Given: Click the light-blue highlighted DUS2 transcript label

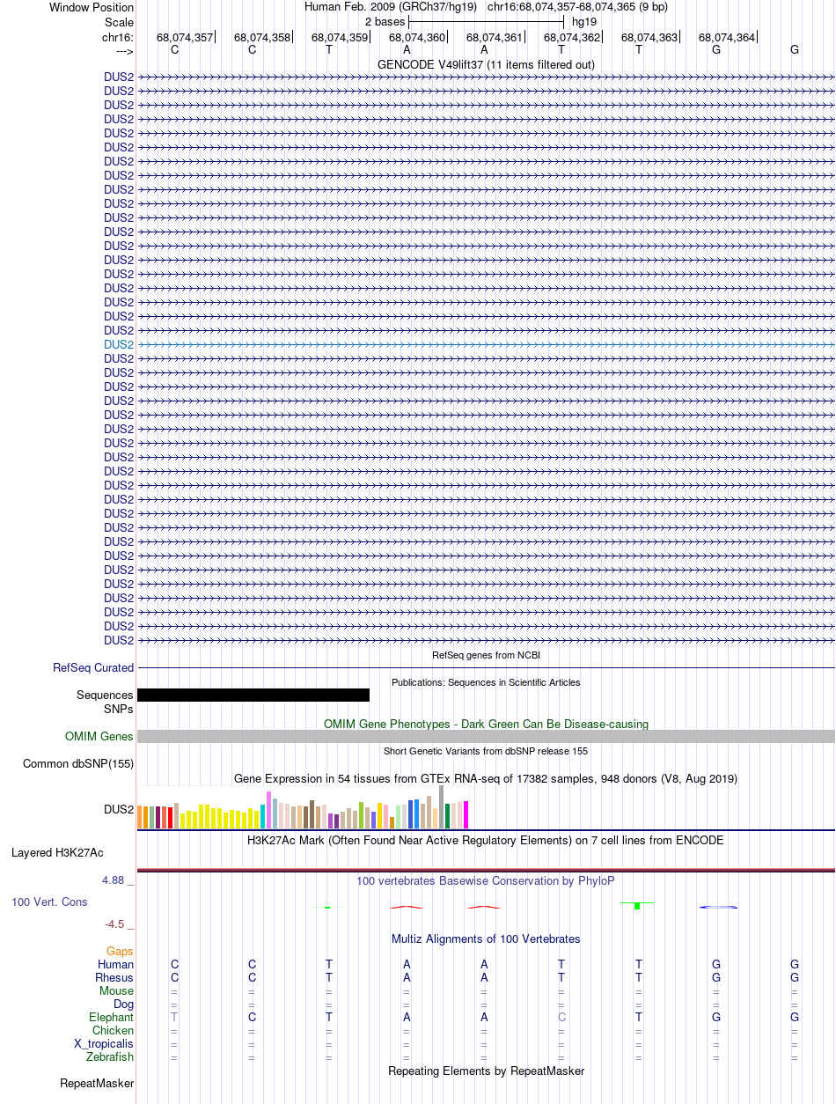Looking at the screenshot, I should [119, 344].
